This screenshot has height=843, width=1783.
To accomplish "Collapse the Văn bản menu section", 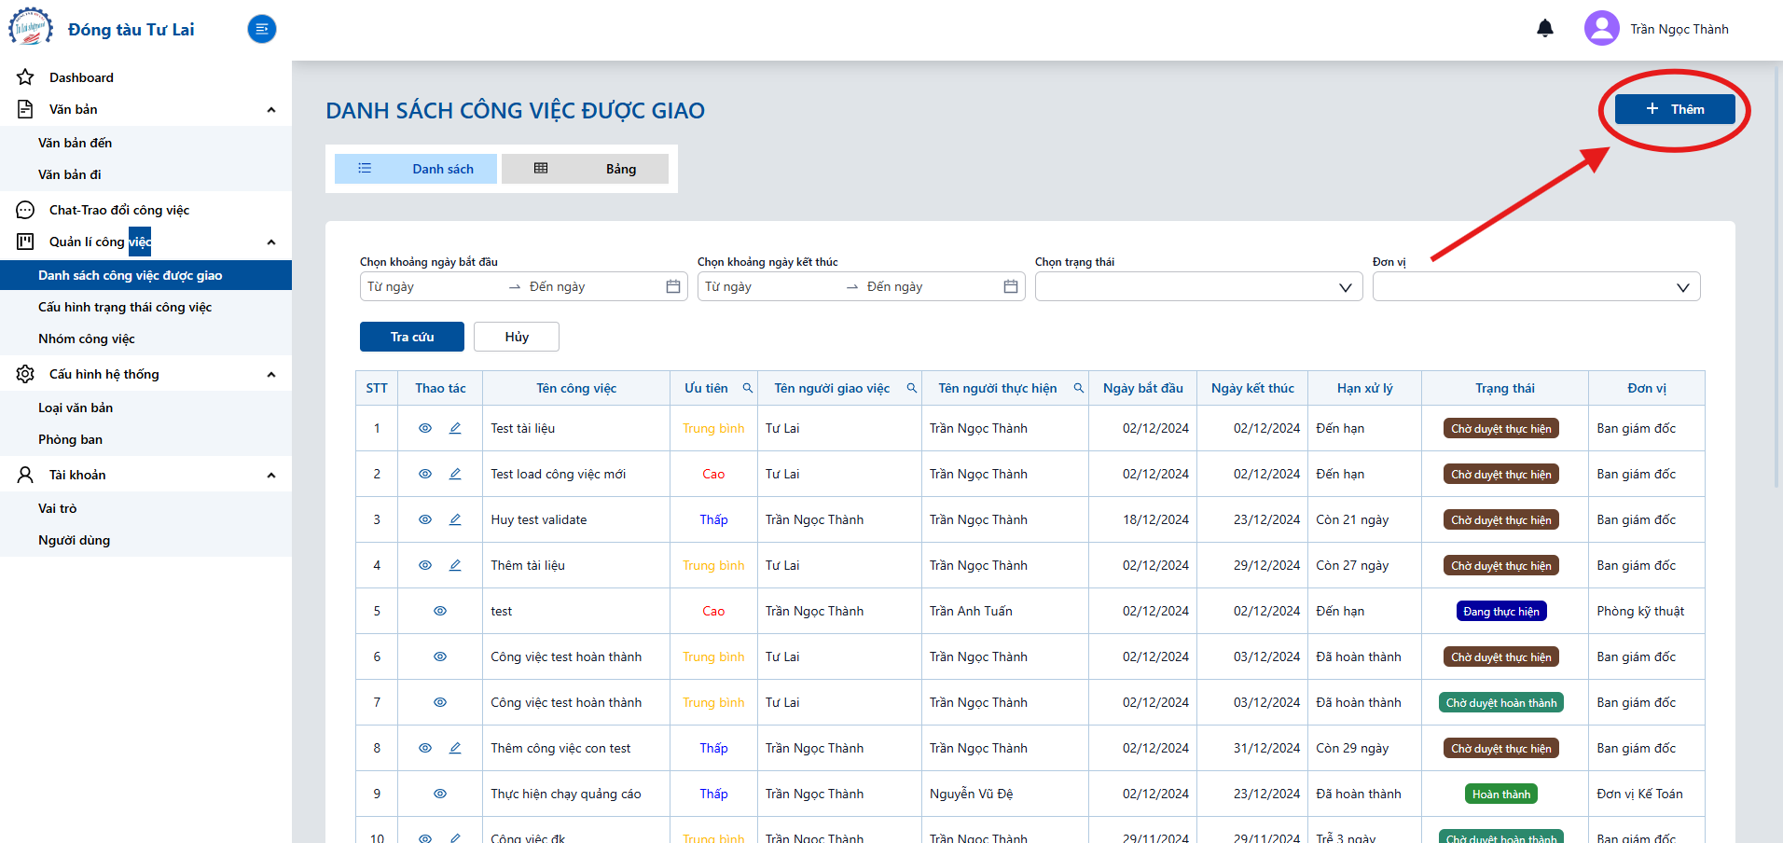I will point(271,110).
